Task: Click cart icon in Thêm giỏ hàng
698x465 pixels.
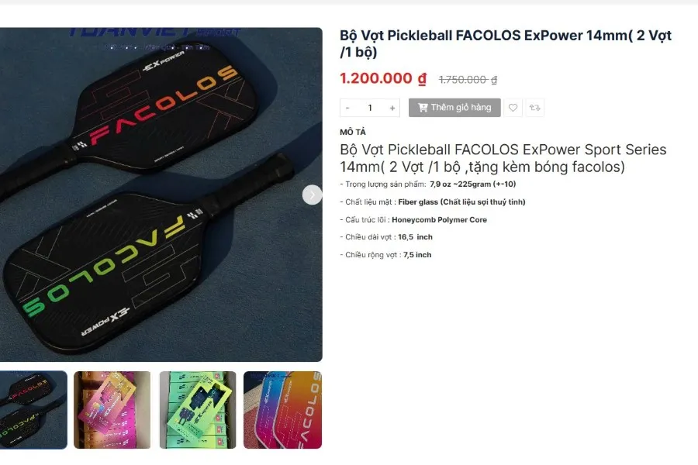Action: pyautogui.click(x=423, y=107)
